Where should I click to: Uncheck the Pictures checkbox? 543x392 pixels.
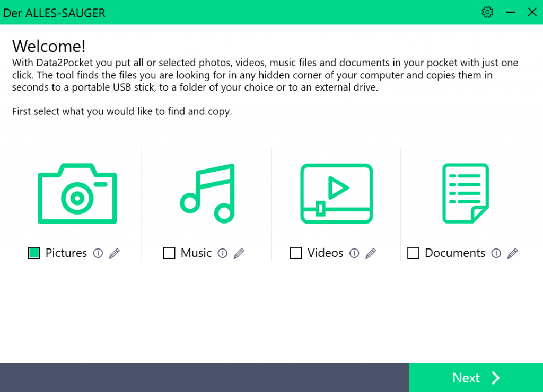[x=34, y=253]
